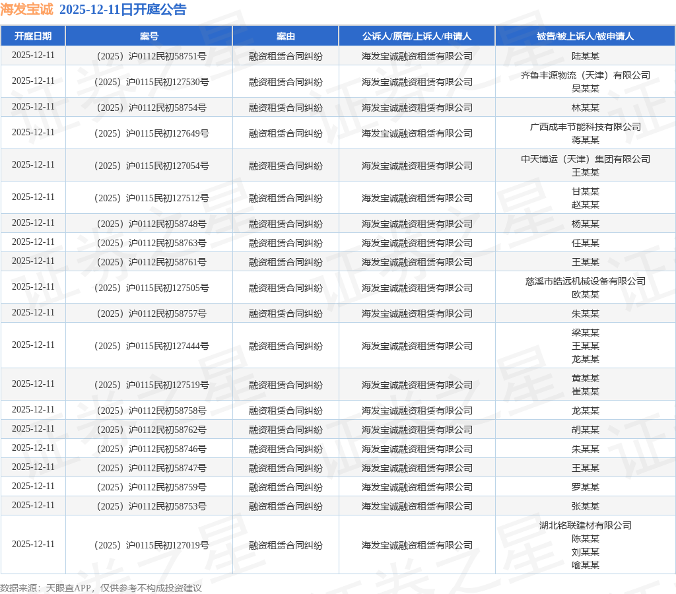This screenshot has width=676, height=594.
Task: Click 融资租赁合同纠纷 in the 127444号 row
Action: [x=285, y=346]
